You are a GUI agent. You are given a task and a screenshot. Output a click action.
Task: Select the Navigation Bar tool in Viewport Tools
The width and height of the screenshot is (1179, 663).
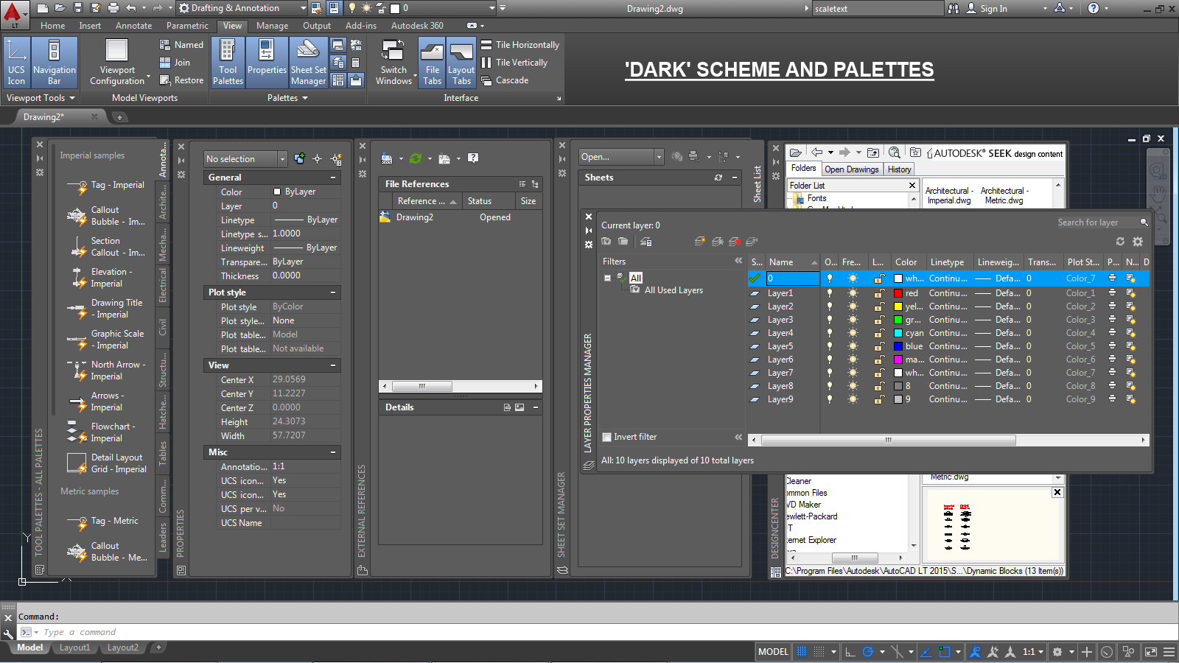[x=55, y=62]
